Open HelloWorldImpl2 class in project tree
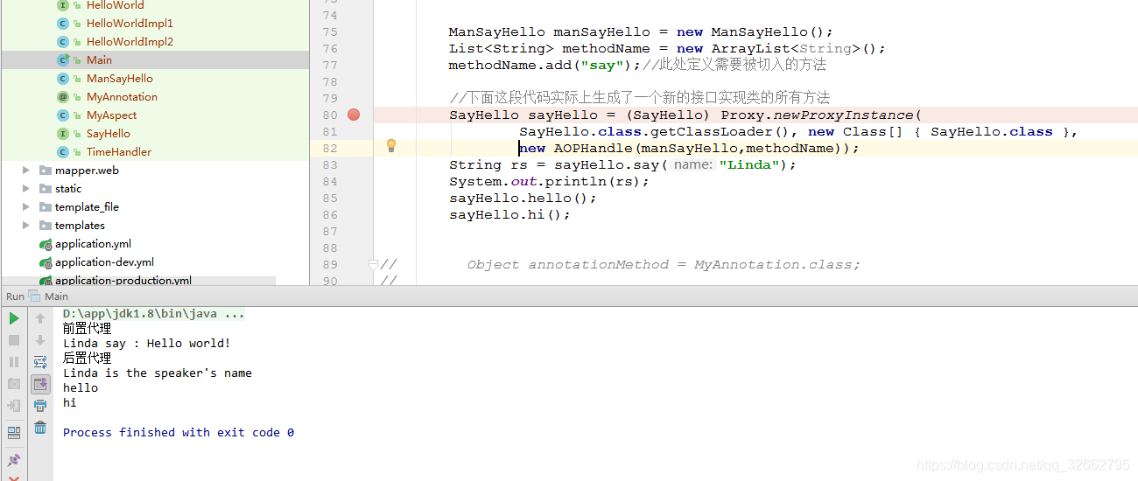 130,42
